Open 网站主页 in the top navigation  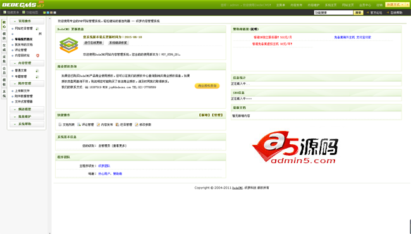[x=348, y=5]
